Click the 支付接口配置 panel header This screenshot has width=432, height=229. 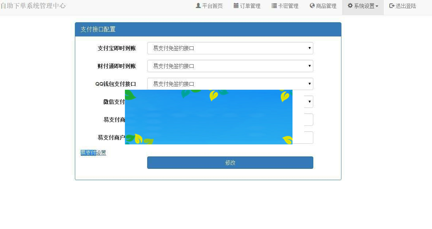98,29
